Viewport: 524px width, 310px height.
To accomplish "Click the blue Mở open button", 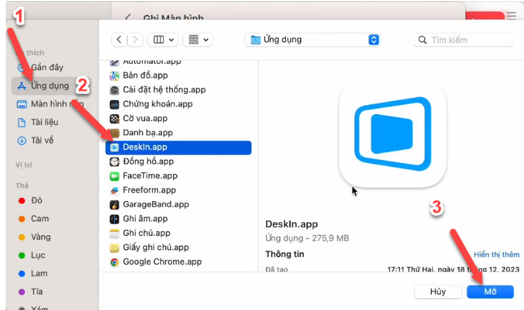I will tap(490, 292).
